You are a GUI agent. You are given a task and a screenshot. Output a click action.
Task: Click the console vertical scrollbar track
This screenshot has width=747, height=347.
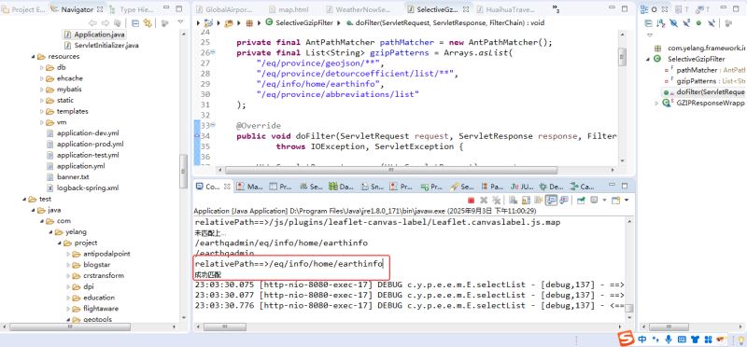coord(629,262)
